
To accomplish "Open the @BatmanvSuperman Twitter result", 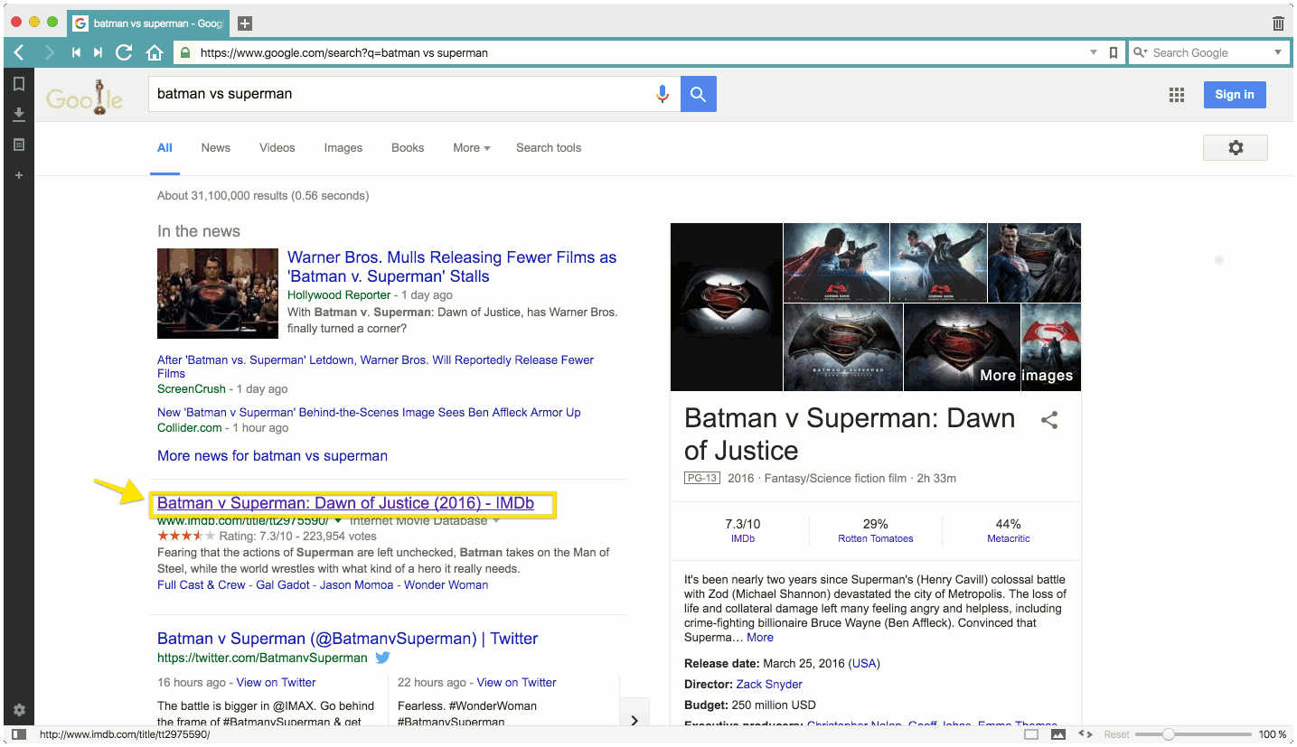I will 347,639.
